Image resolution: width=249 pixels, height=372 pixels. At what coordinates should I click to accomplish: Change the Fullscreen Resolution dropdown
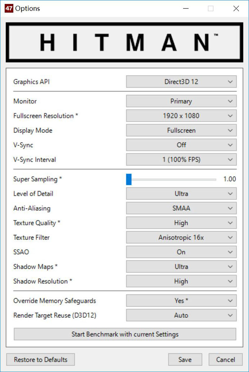point(181,116)
